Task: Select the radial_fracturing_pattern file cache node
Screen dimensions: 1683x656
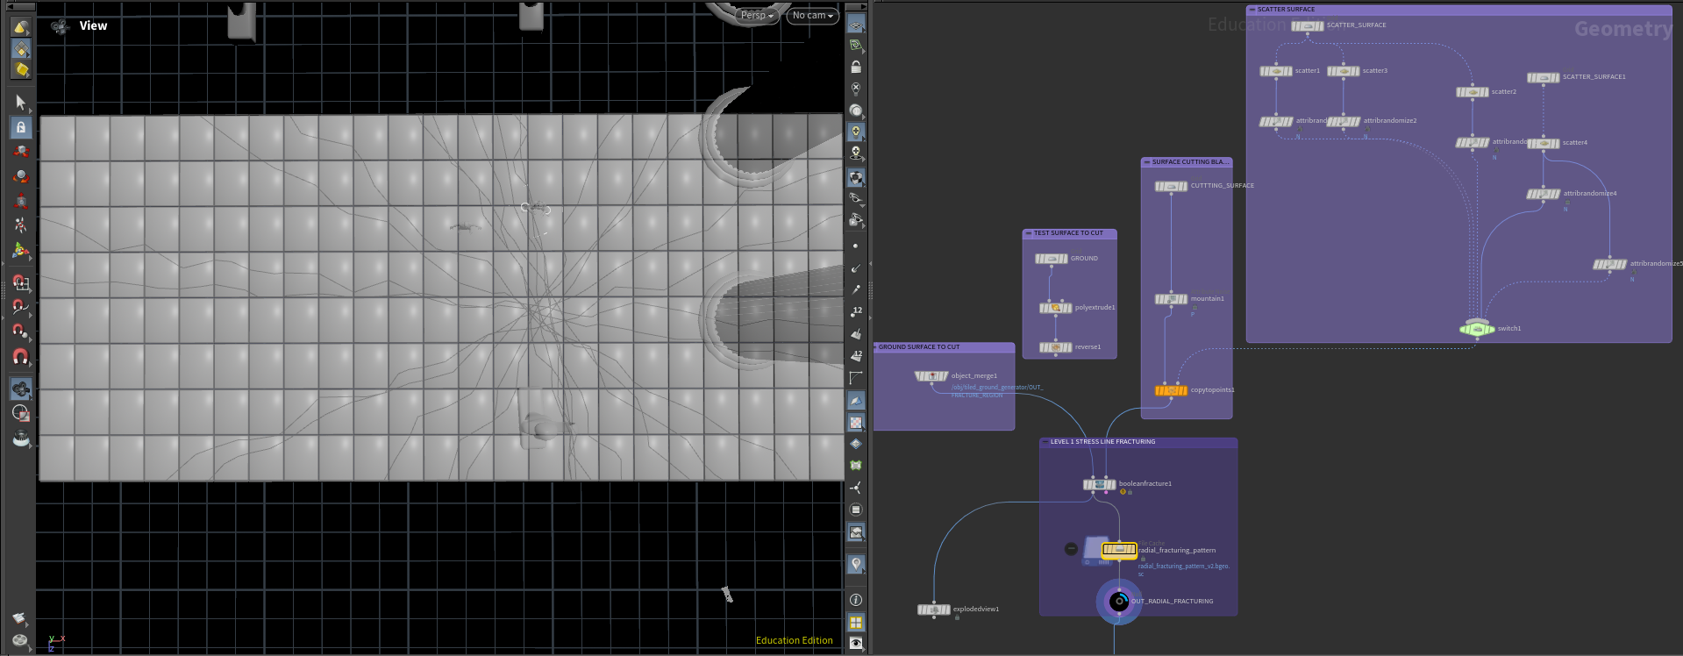Action: pyautogui.click(x=1119, y=550)
